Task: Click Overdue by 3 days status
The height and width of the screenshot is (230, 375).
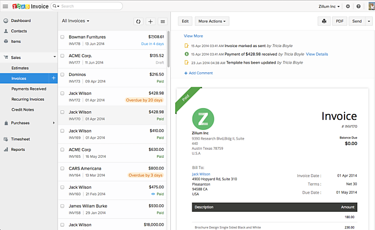Action: click(x=145, y=175)
